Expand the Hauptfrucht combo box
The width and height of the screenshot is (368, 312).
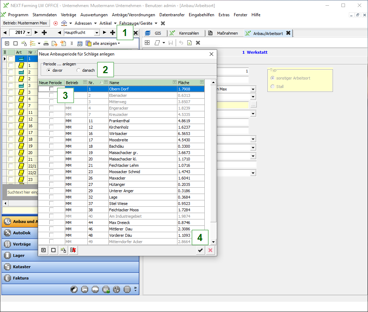pos(97,33)
